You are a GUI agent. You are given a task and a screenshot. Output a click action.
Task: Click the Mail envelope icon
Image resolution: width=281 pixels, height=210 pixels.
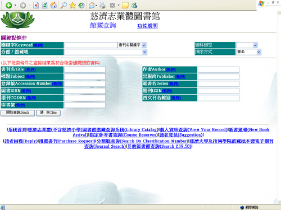[x=92, y=6]
